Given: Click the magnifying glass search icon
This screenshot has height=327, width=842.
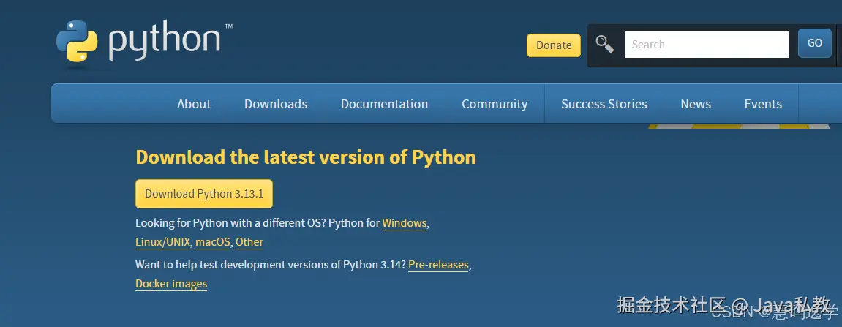Looking at the screenshot, I should coord(605,44).
